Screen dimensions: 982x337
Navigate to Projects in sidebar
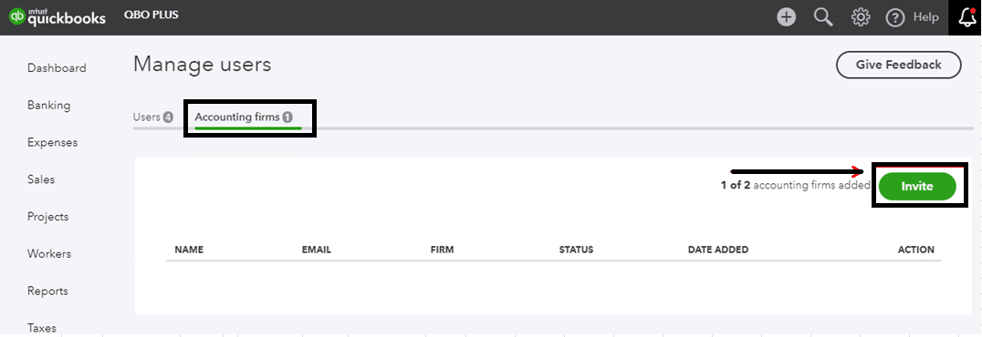(x=48, y=217)
